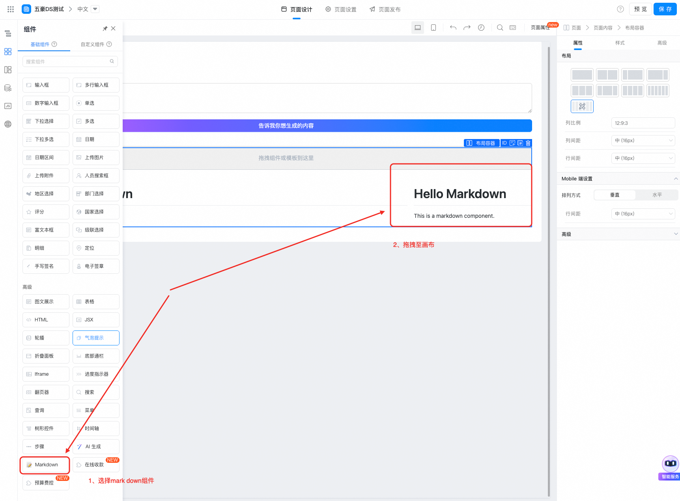Screen dimensions: 680x501
Task: Expand the 高级 section in properties
Action: [x=618, y=234]
